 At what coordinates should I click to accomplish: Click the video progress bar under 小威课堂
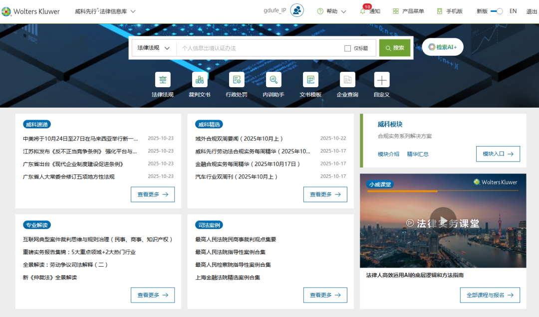coord(443,191)
